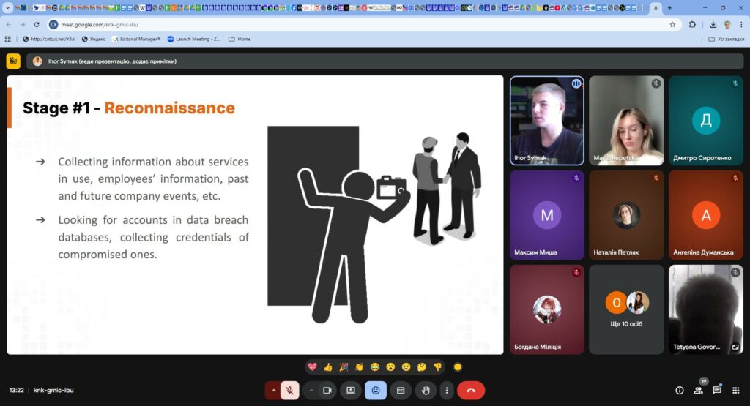Turn on captions icon
Screen dimensions: 750x406
[x=401, y=391]
